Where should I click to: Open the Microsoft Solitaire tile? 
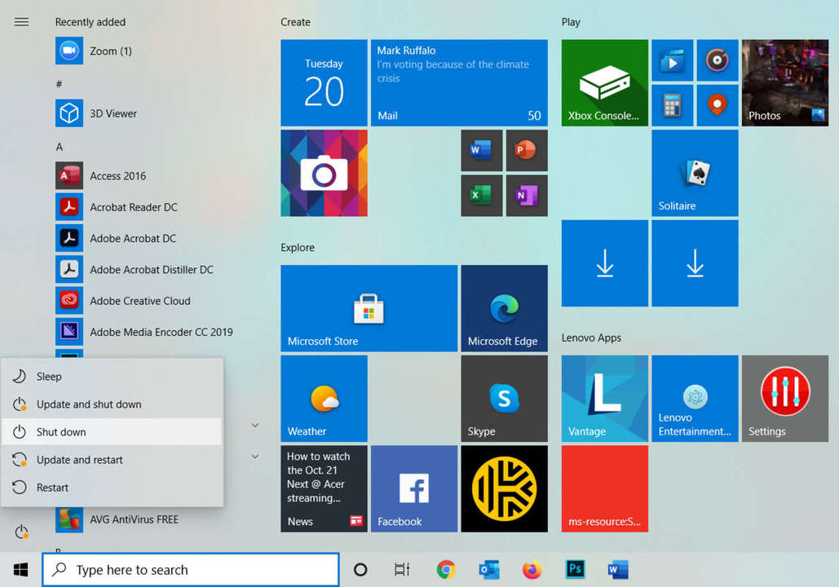[x=695, y=173]
